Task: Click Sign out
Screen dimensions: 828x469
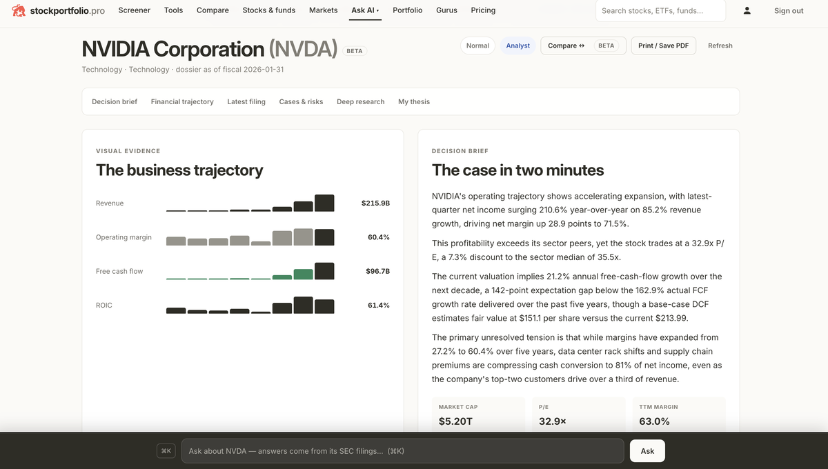Action: pyautogui.click(x=789, y=10)
